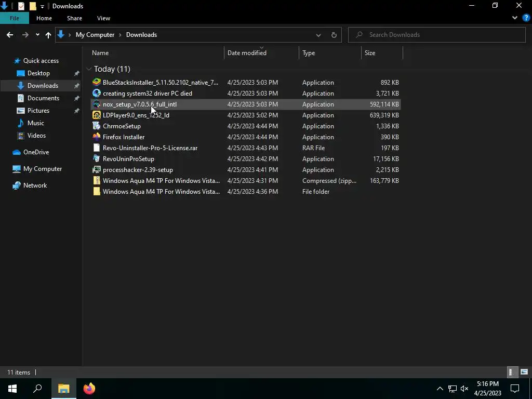This screenshot has height=399, width=532.
Task: Open Videos in the navigation pane
Action: [36, 136]
